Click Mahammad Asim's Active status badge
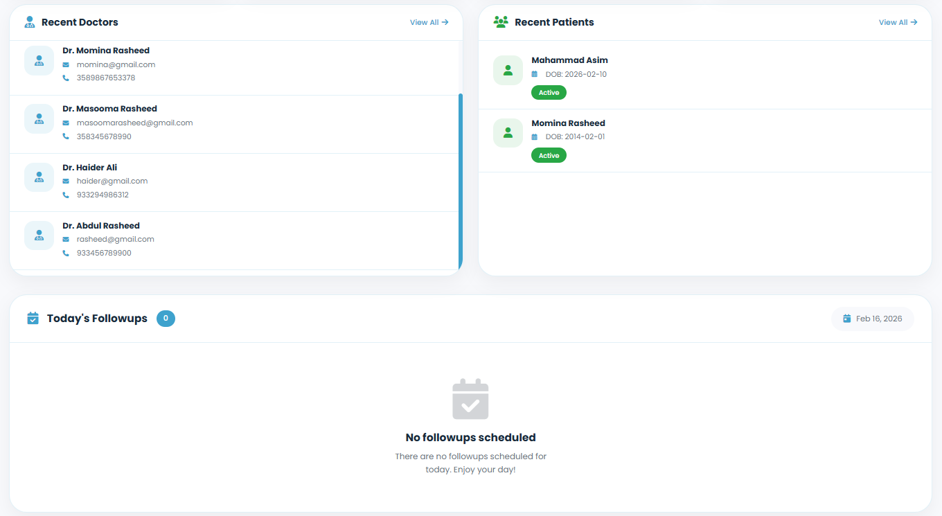 pos(549,93)
